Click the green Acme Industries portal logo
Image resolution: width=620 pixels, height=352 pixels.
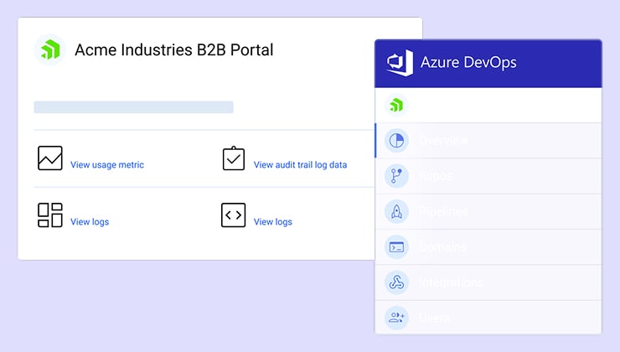pos(49,50)
